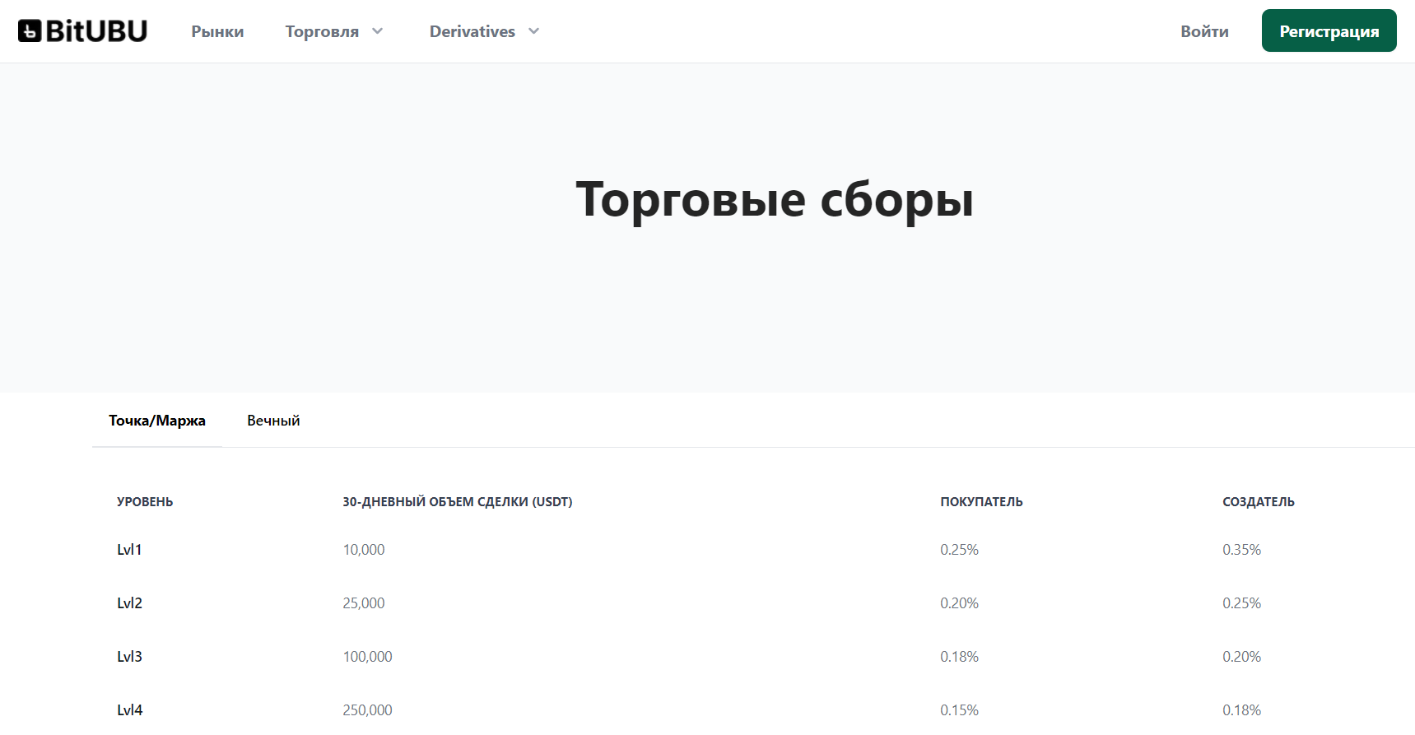Select the Lvl1 row label
This screenshot has height=735, width=1415.
point(129,550)
